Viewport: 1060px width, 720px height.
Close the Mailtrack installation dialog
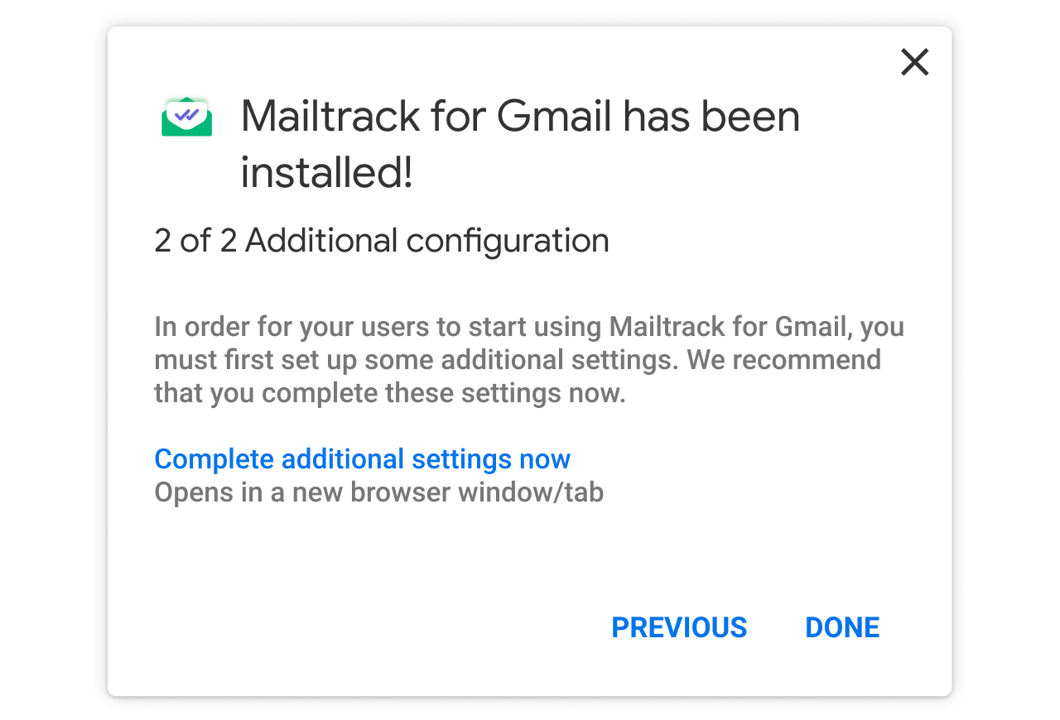914,62
